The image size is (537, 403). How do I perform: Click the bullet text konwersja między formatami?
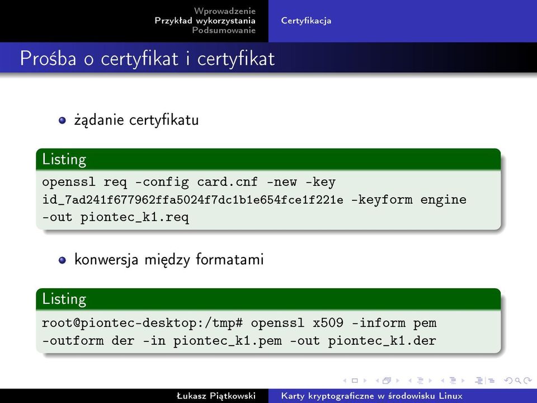(x=169, y=259)
